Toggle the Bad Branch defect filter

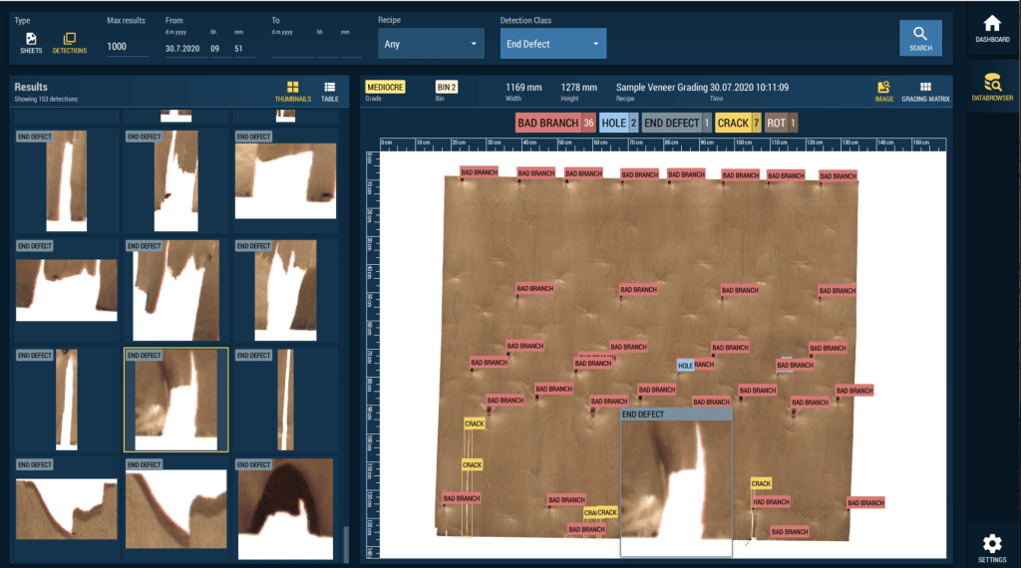pyautogui.click(x=555, y=123)
